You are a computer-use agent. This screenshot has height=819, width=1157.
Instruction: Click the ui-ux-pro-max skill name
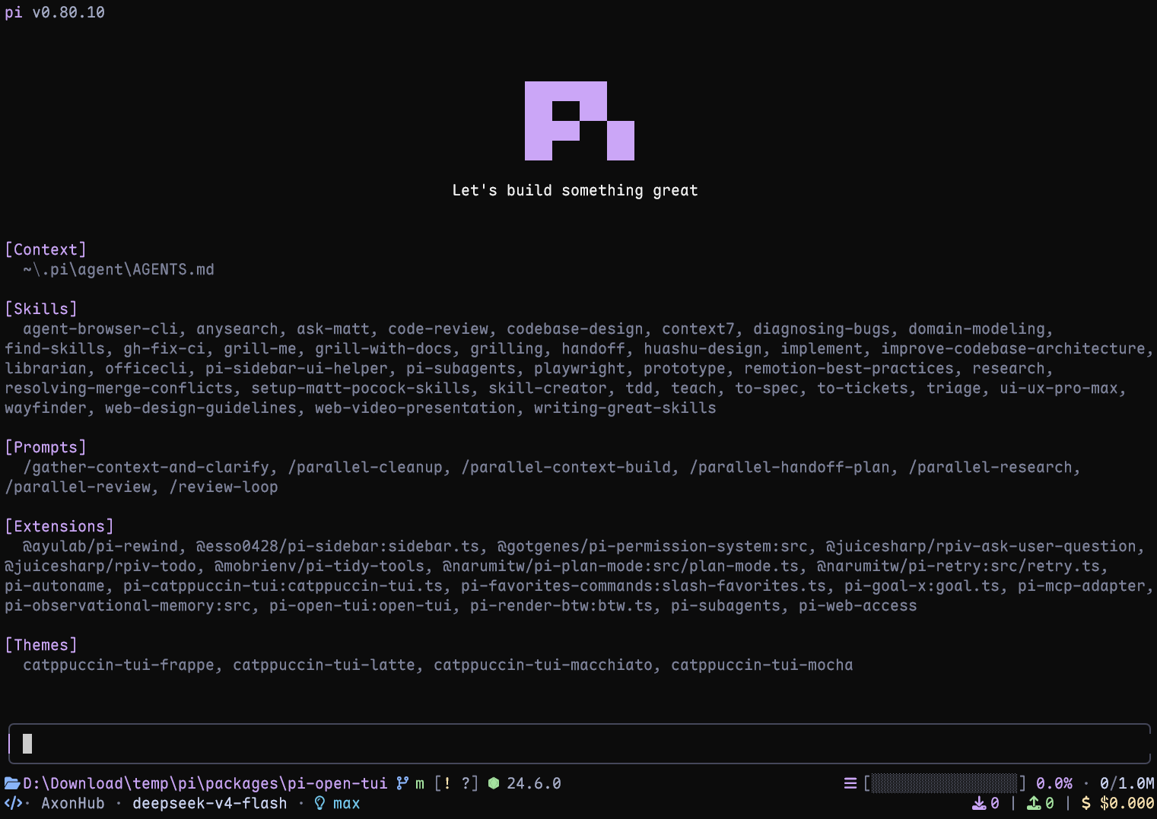[1059, 388]
